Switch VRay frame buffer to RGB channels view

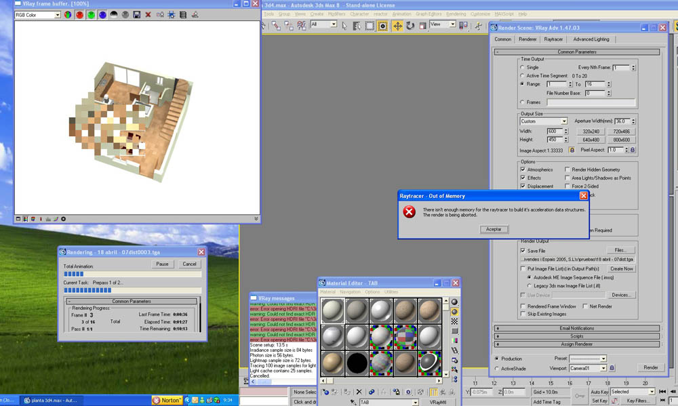point(68,15)
